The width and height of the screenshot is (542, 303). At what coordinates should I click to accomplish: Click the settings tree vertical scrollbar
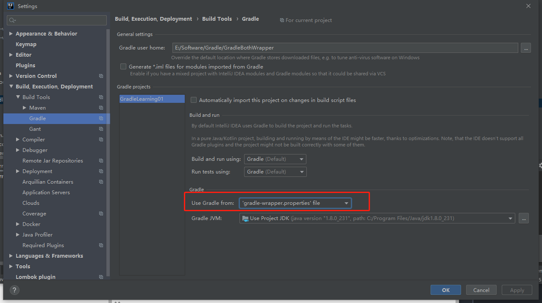point(108,152)
